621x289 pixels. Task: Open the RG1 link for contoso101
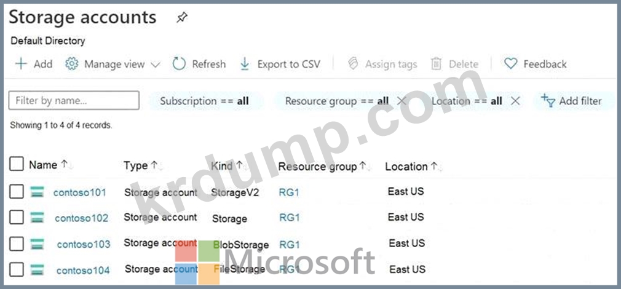289,192
